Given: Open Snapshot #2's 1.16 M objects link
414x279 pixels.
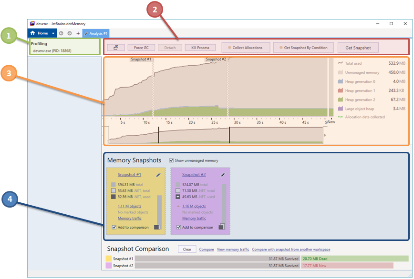Looking at the screenshot, I should tap(194, 206).
